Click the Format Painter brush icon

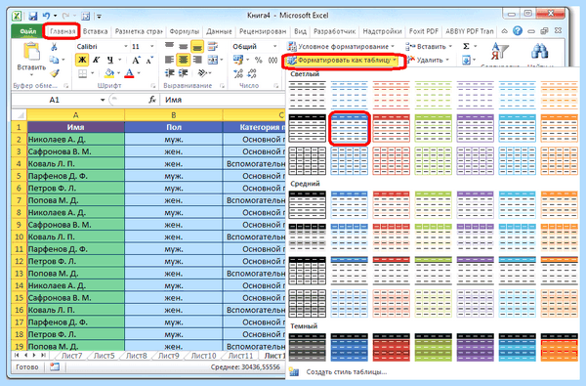coord(55,73)
